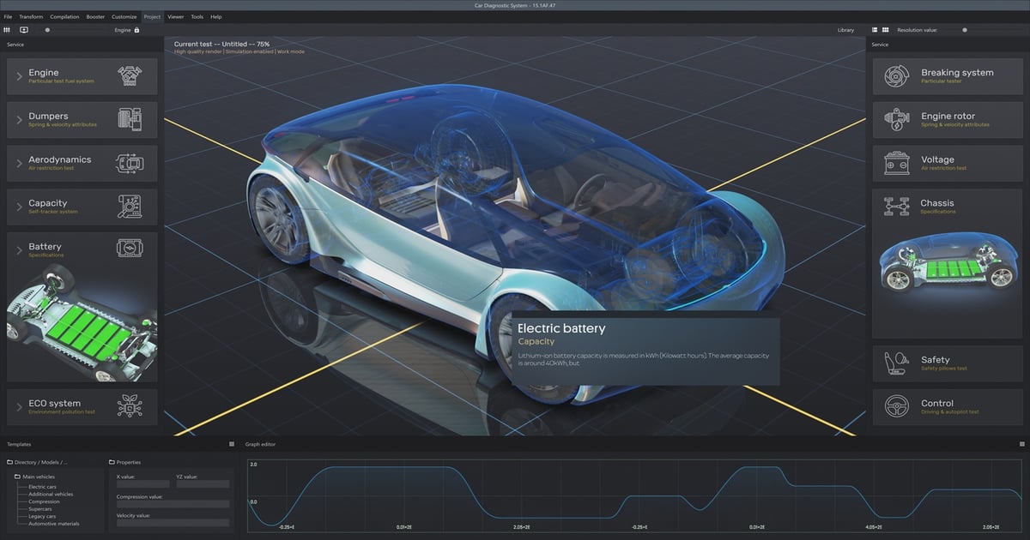
Task: Click the Compression value input field
Action: click(173, 504)
